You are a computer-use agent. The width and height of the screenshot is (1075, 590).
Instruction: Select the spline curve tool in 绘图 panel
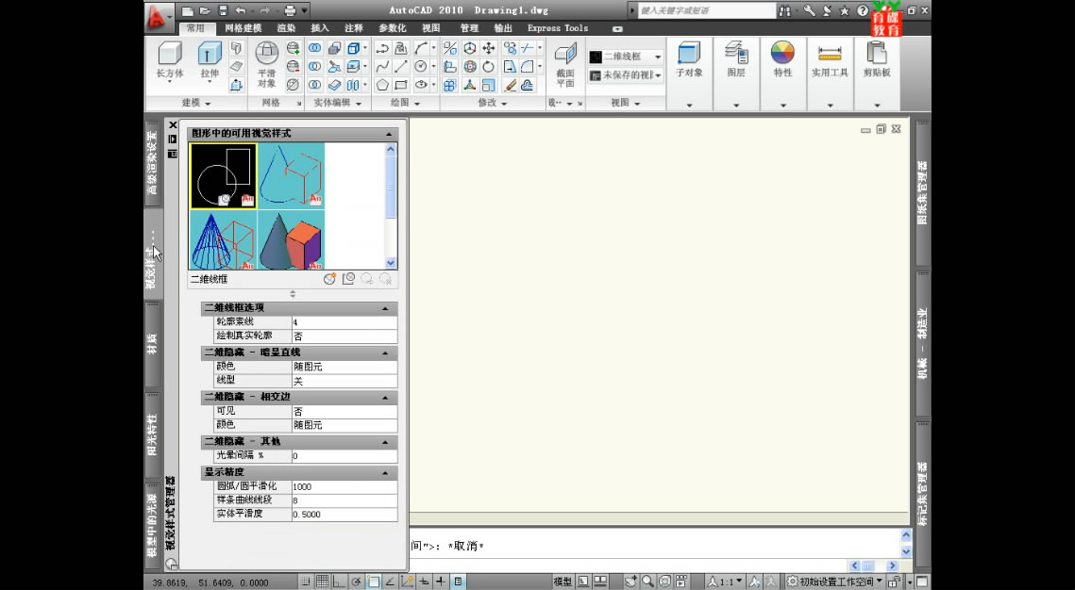[382, 66]
